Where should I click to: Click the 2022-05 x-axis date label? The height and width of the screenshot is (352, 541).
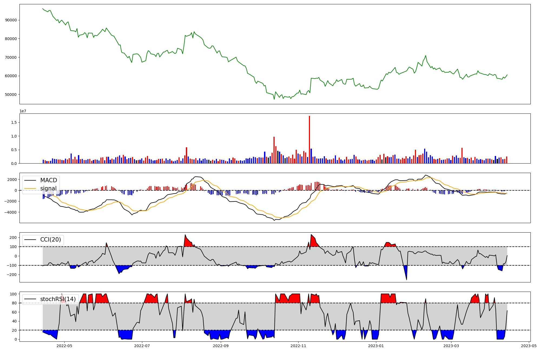tap(64, 346)
